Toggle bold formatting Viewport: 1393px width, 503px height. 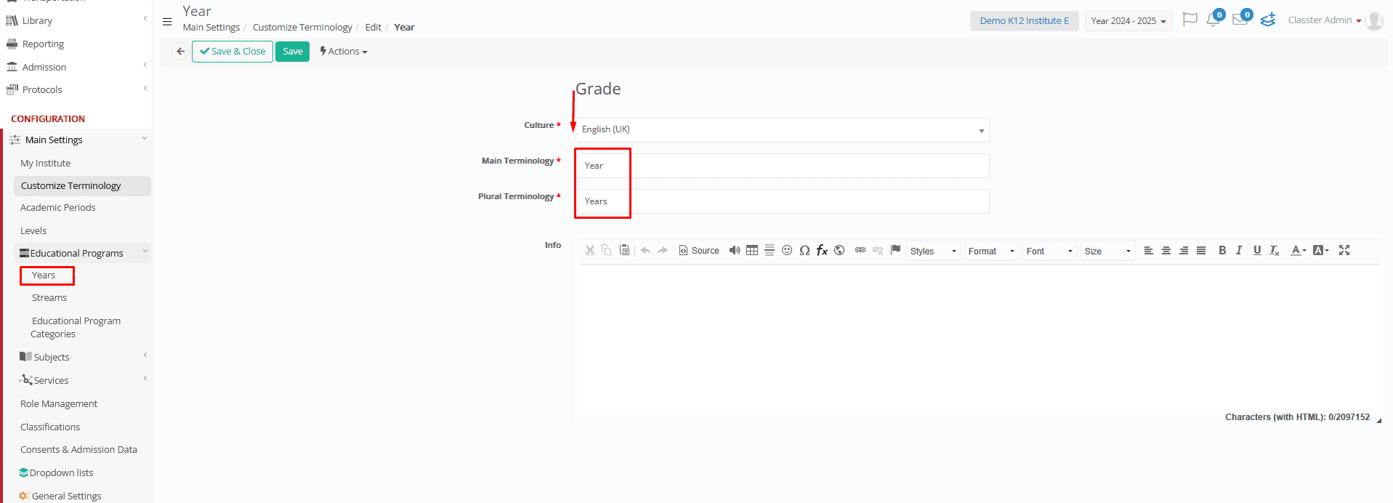pyautogui.click(x=1222, y=250)
